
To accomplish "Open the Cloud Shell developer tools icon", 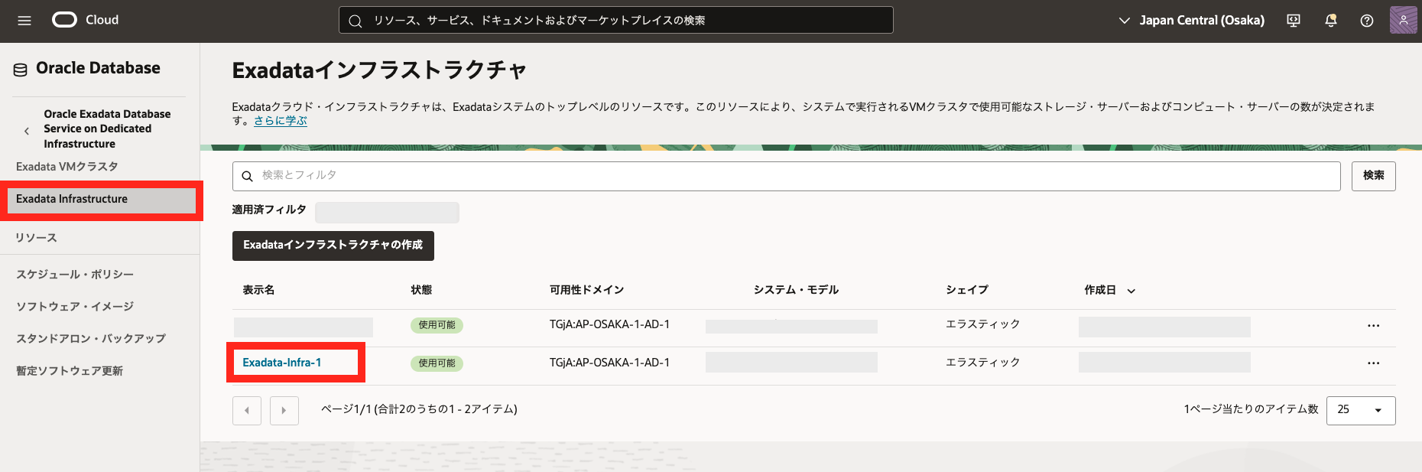I will pos(1294,21).
